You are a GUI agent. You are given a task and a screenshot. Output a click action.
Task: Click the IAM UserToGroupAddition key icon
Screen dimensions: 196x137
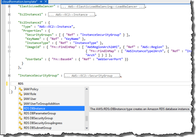pos(20,104)
